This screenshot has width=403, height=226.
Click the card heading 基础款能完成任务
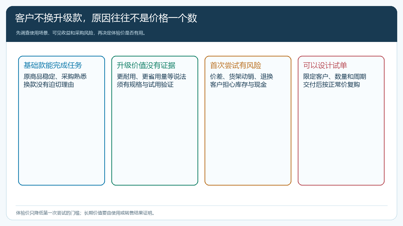53,65
